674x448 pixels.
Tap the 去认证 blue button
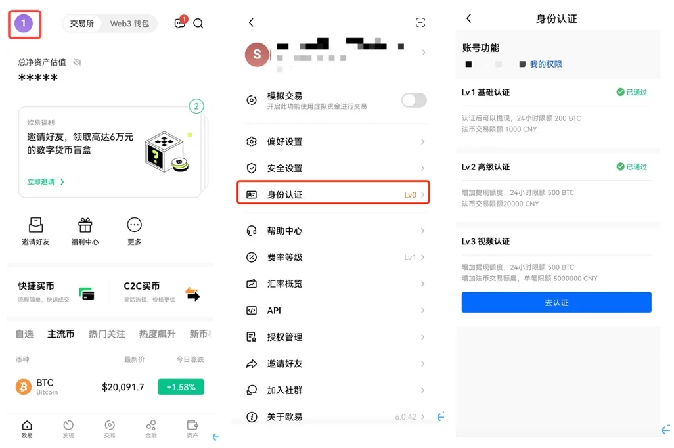pos(556,302)
